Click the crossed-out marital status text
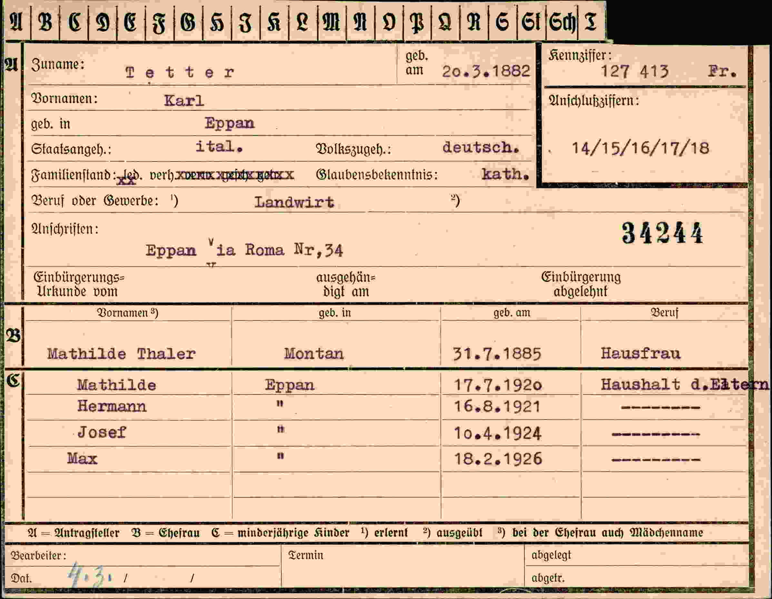This screenshot has width=772, height=599. (235, 175)
